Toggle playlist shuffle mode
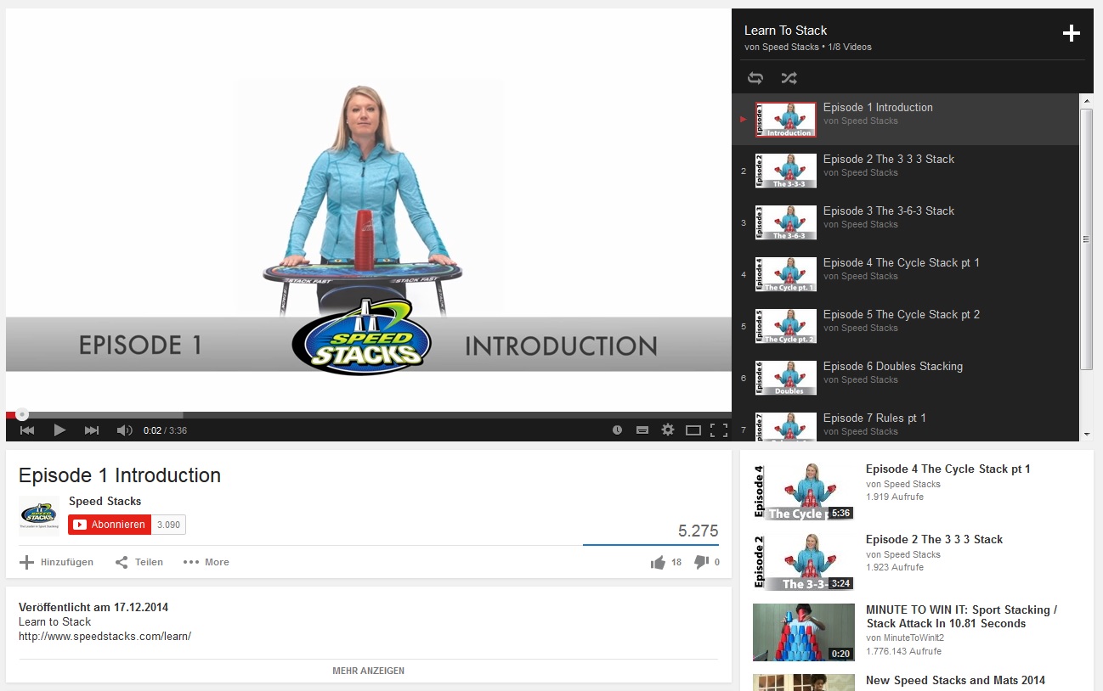The image size is (1103, 691). (789, 78)
